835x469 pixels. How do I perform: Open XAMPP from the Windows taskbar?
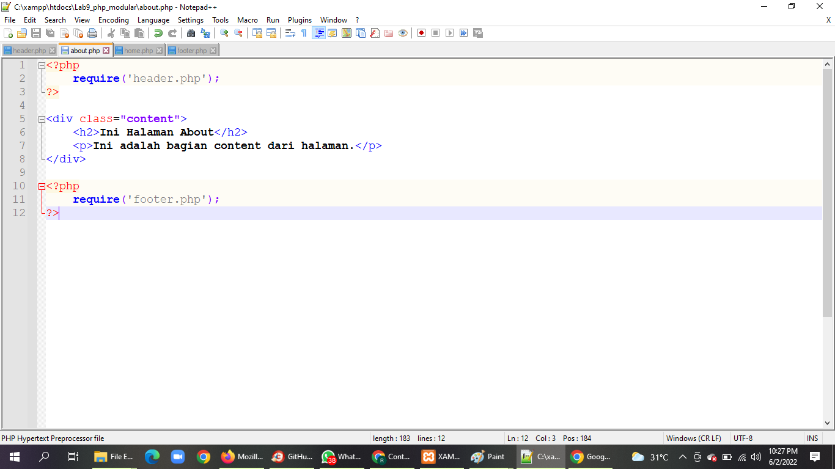[441, 457]
